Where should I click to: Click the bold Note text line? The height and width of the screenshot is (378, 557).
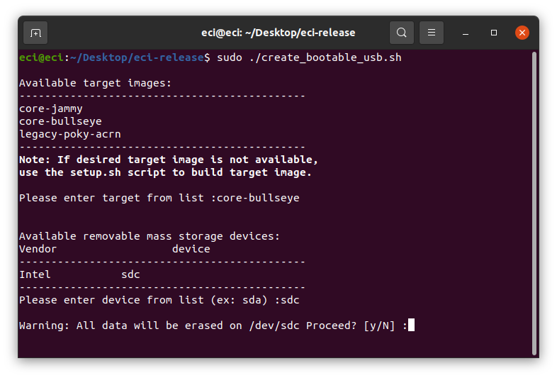tap(169, 160)
